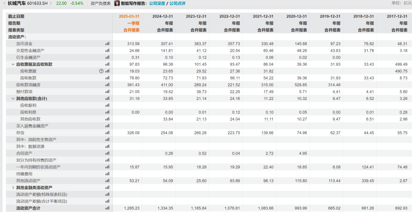Image resolution: width=412 pixels, height=212 pixels.
Task: Expand the 其他金融类流动资产 group
Action: point(13,187)
